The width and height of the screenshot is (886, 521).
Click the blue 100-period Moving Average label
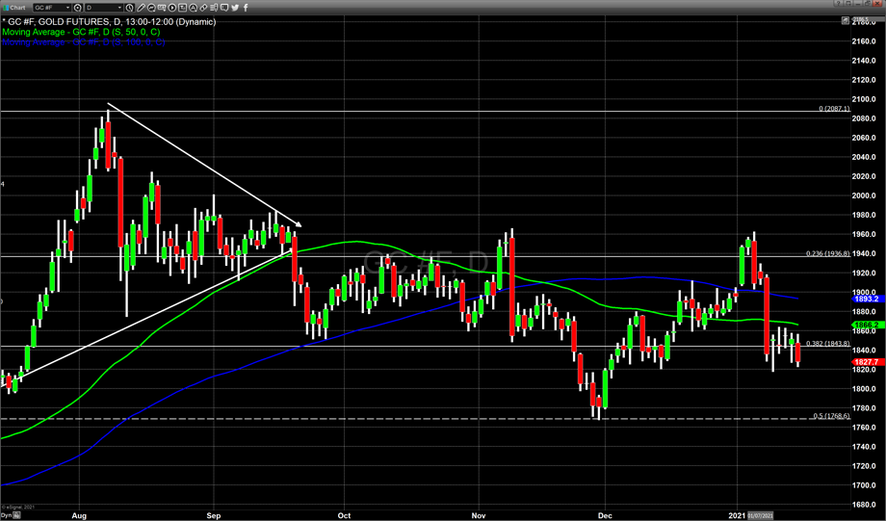click(x=84, y=42)
